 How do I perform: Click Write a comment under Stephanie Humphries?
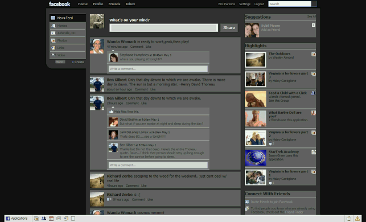coord(158,69)
